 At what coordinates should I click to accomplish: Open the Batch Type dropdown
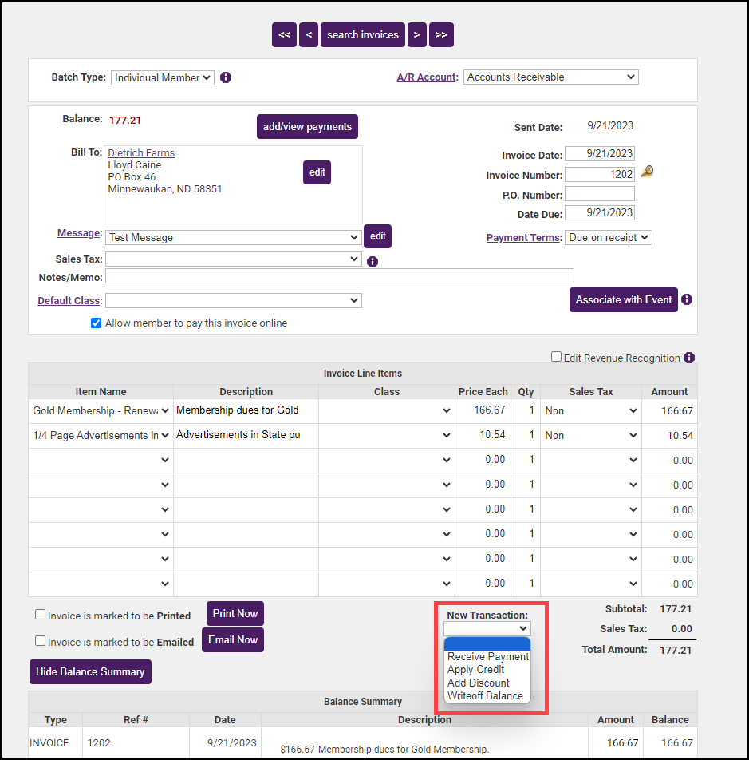pyautogui.click(x=163, y=77)
